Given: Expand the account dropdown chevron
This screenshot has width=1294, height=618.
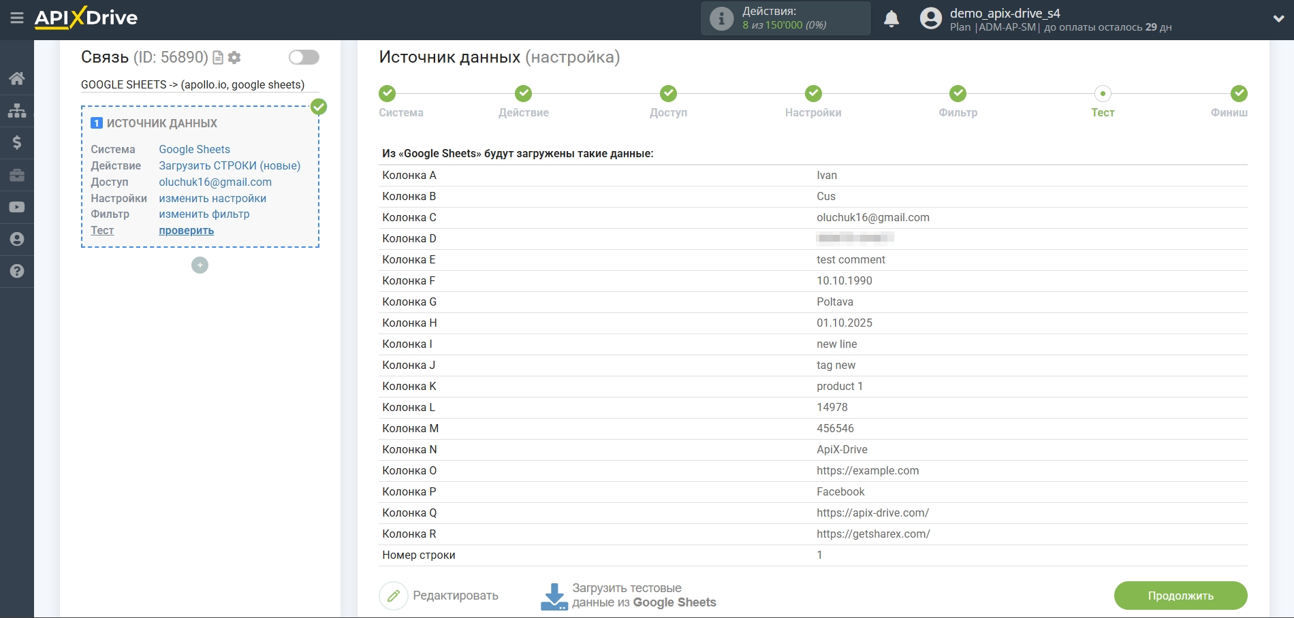Looking at the screenshot, I should pyautogui.click(x=1278, y=19).
